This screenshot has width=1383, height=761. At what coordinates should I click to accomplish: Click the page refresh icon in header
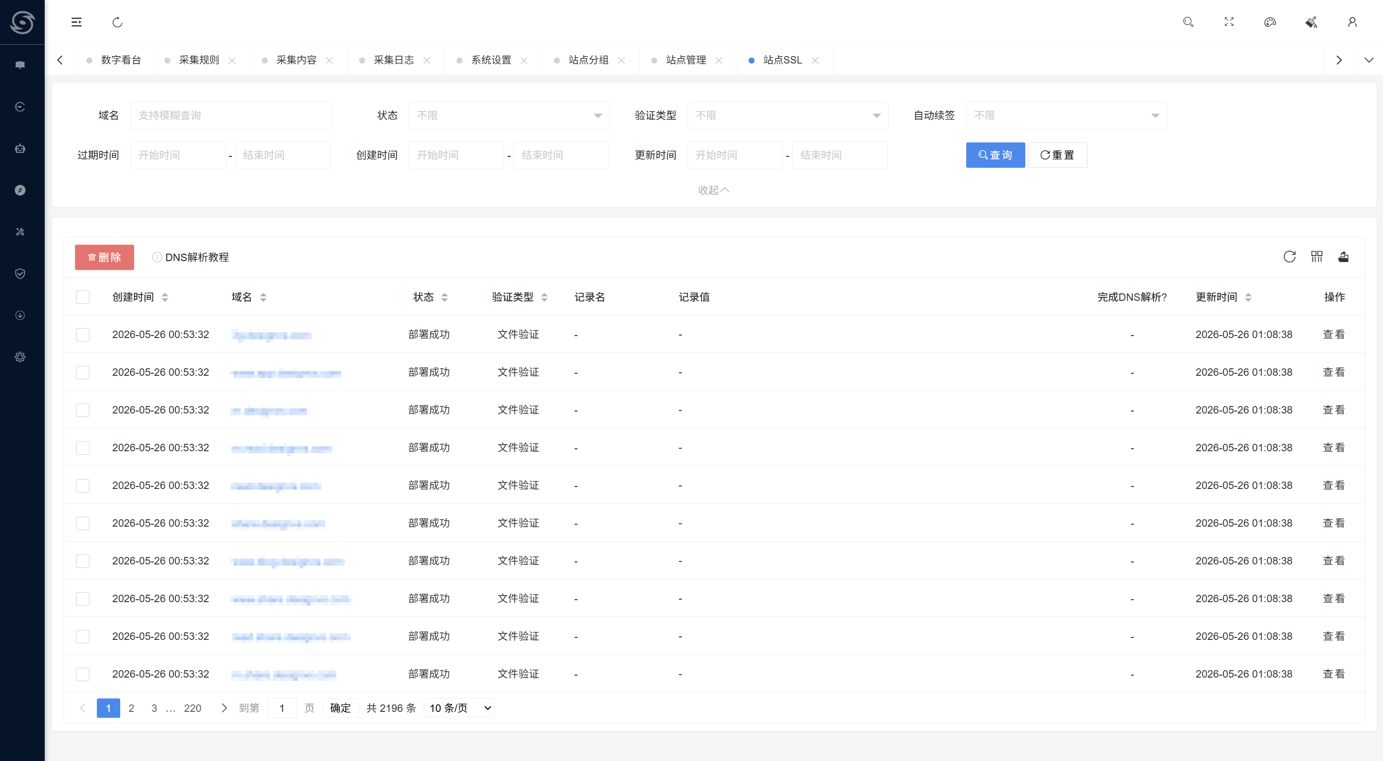pos(118,22)
